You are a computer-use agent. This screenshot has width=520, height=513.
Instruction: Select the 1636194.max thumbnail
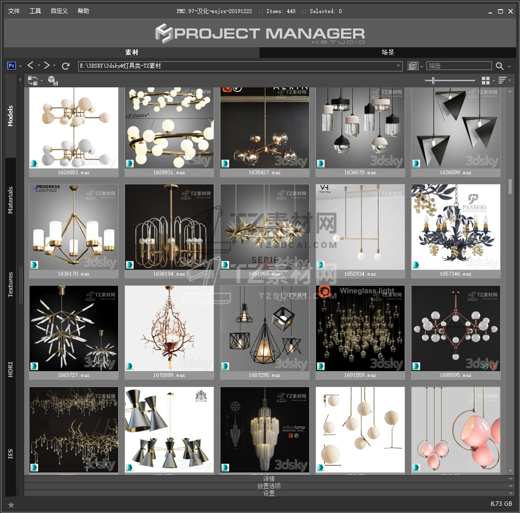click(x=169, y=227)
